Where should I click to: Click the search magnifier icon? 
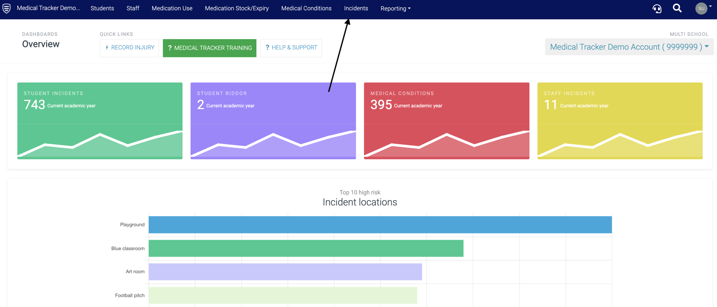(677, 8)
